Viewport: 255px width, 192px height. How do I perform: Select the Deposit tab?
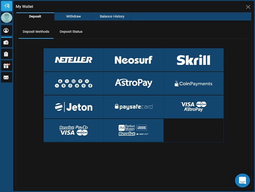(x=35, y=17)
